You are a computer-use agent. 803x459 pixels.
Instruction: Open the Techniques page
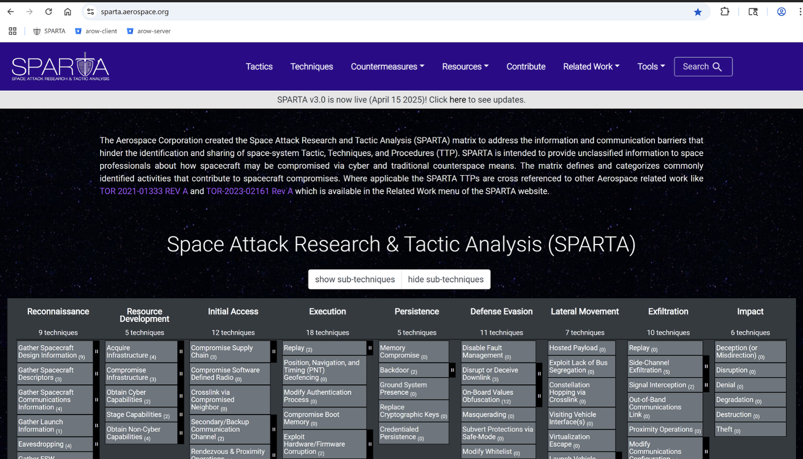pyautogui.click(x=312, y=66)
